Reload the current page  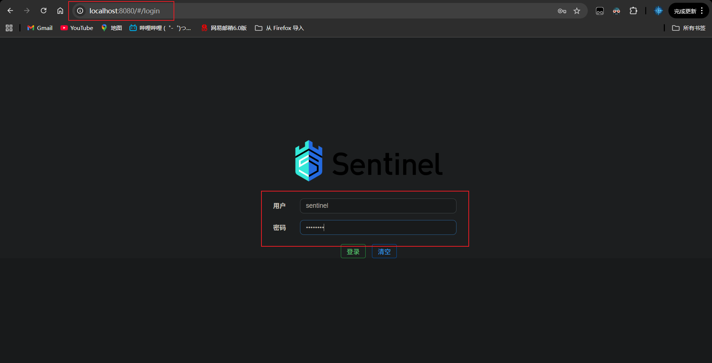pyautogui.click(x=44, y=11)
